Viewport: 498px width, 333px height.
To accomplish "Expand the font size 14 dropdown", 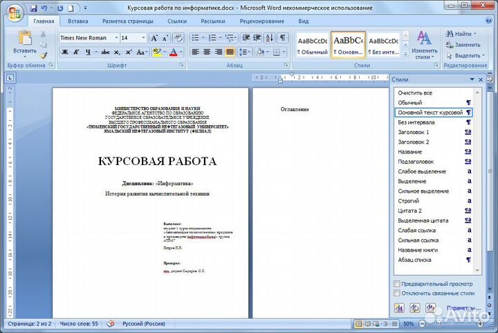I will coord(143,38).
